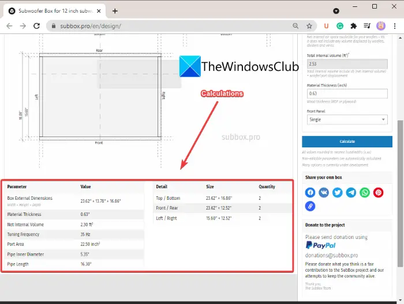Close the Subwoofer Box tab
This screenshot has width=404, height=304.
coord(99,11)
